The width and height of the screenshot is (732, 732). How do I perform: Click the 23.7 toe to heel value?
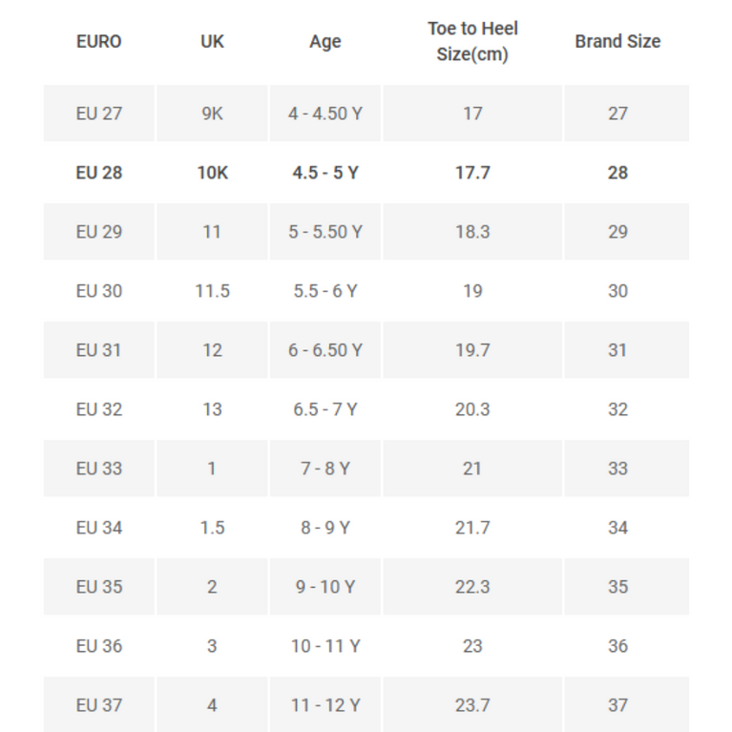(472, 705)
